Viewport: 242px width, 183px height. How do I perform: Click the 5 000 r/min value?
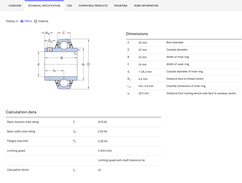(105, 151)
